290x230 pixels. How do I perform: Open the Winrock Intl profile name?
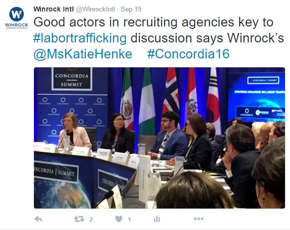(x=53, y=9)
